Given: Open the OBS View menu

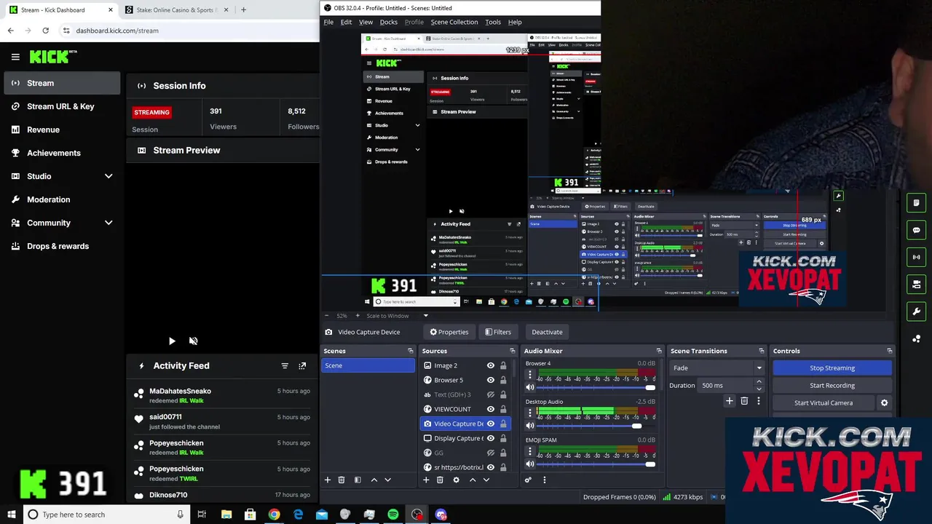Looking at the screenshot, I should pyautogui.click(x=366, y=22).
